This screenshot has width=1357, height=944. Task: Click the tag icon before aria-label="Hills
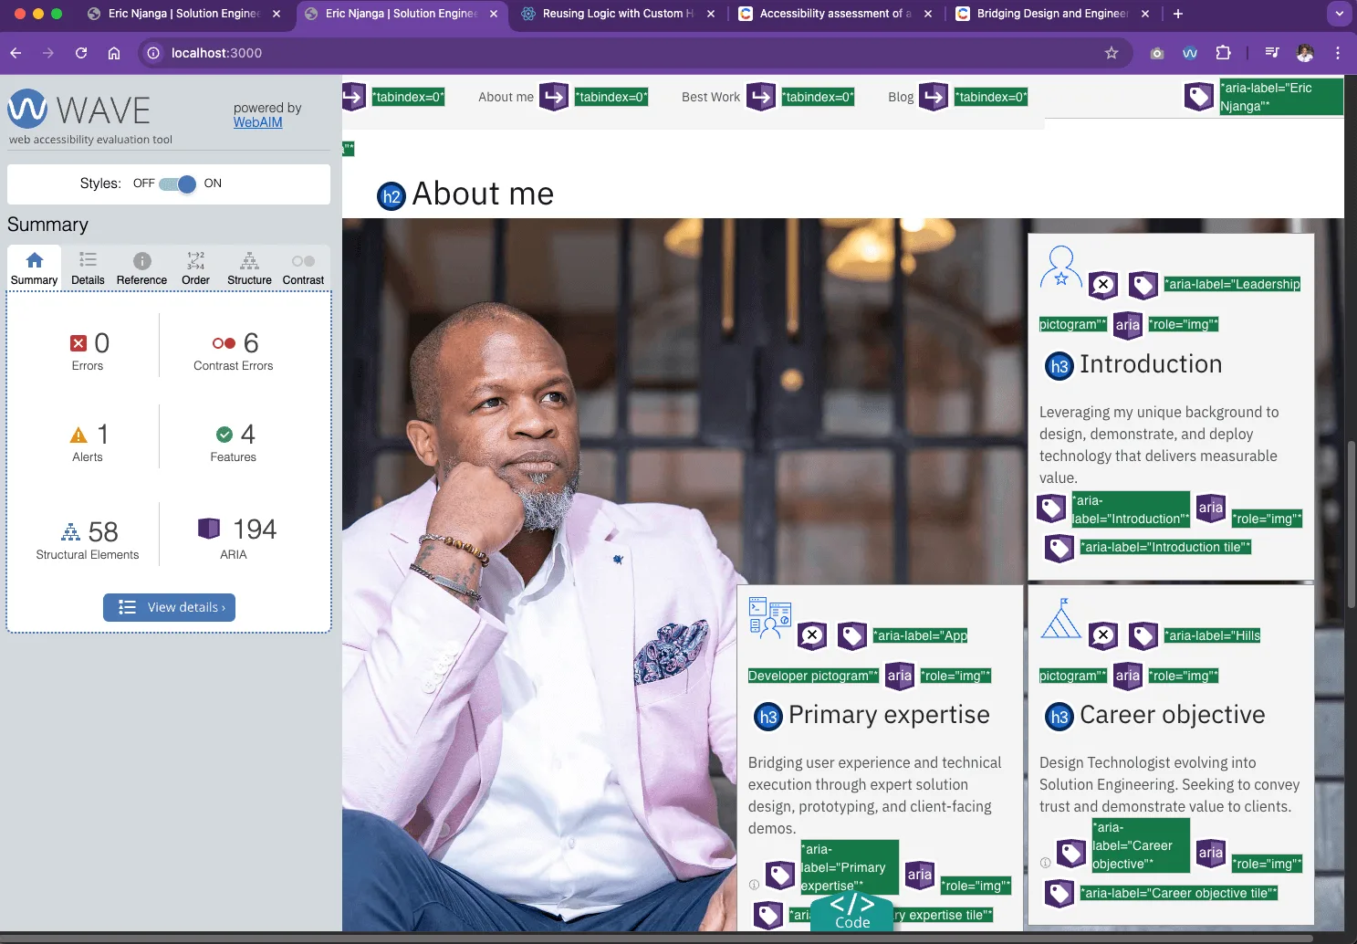(1143, 635)
